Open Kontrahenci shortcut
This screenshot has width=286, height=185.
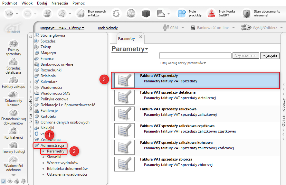point(14,133)
